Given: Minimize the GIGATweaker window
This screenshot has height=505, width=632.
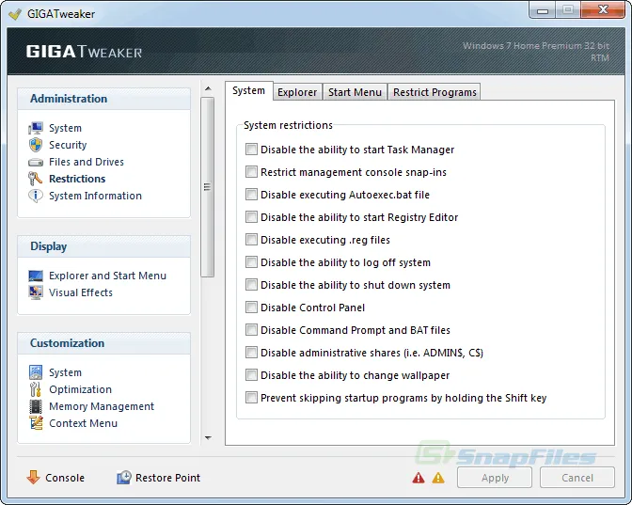Looking at the screenshot, I should (x=543, y=10).
